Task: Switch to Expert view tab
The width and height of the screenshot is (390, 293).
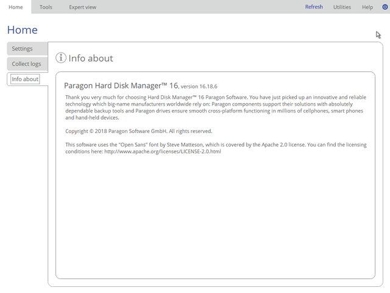Action: 82,7
